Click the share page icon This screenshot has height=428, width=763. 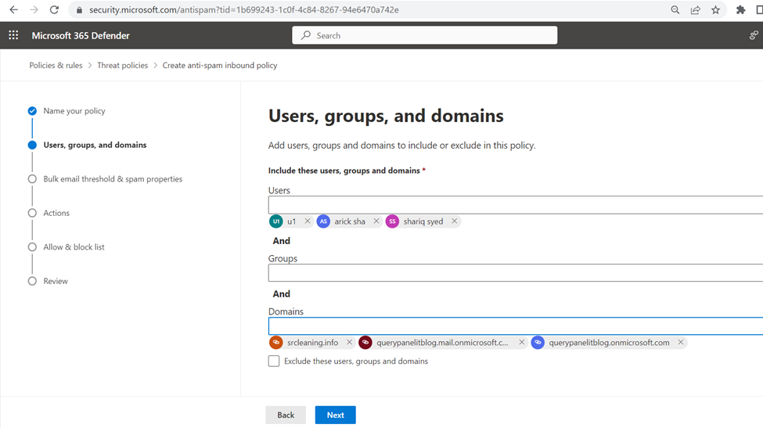[x=696, y=9]
